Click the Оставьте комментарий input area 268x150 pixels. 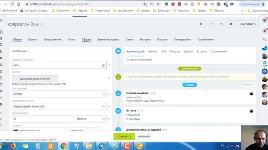coord(190,60)
